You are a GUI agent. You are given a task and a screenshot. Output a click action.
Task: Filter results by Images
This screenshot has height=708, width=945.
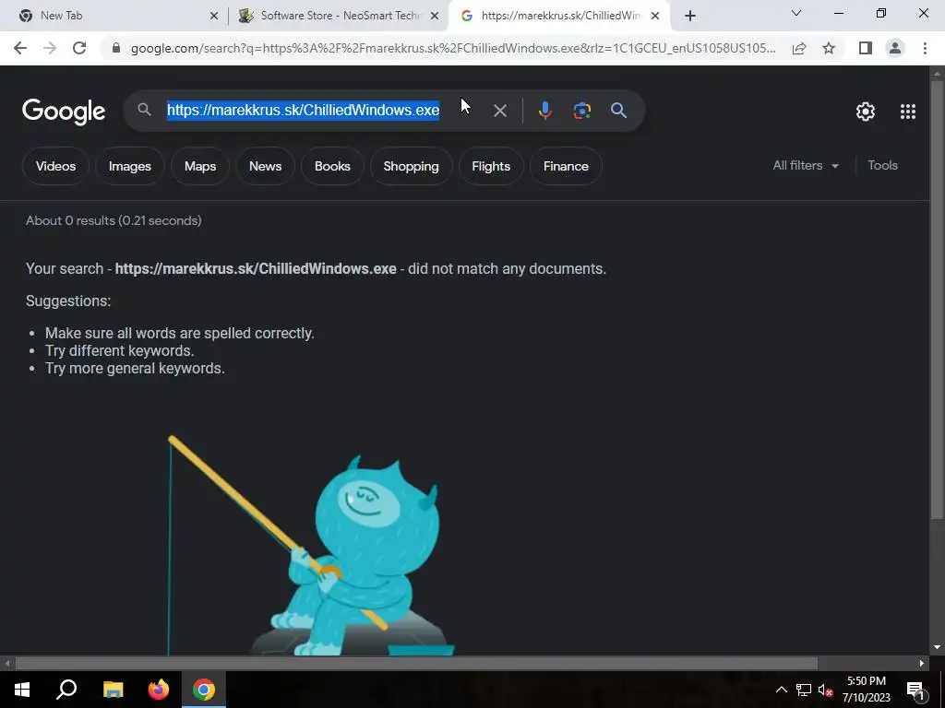pos(129,166)
